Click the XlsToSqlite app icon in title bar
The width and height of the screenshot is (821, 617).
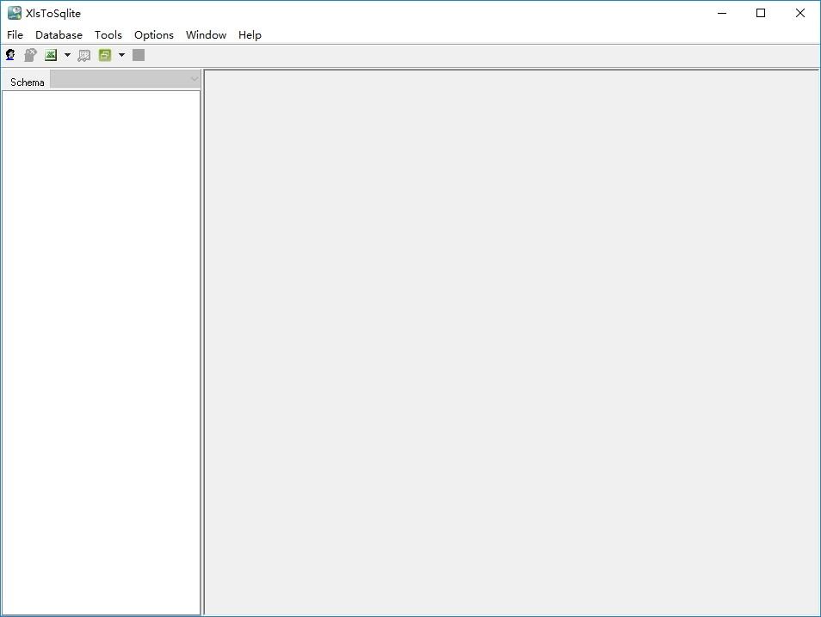14,13
